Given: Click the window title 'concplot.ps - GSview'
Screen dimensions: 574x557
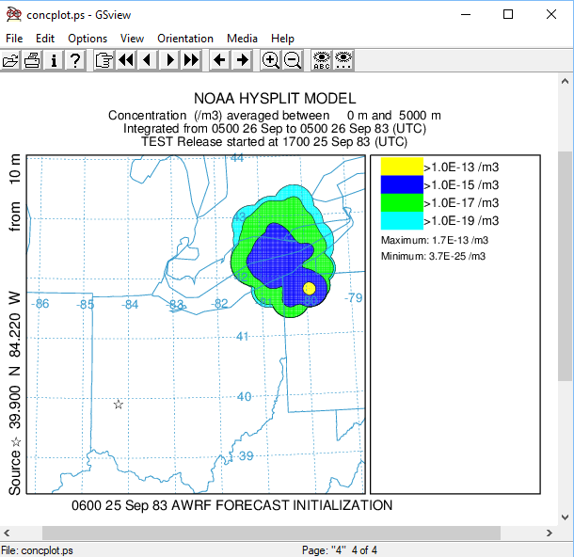Looking at the screenshot, I should [x=79, y=15].
